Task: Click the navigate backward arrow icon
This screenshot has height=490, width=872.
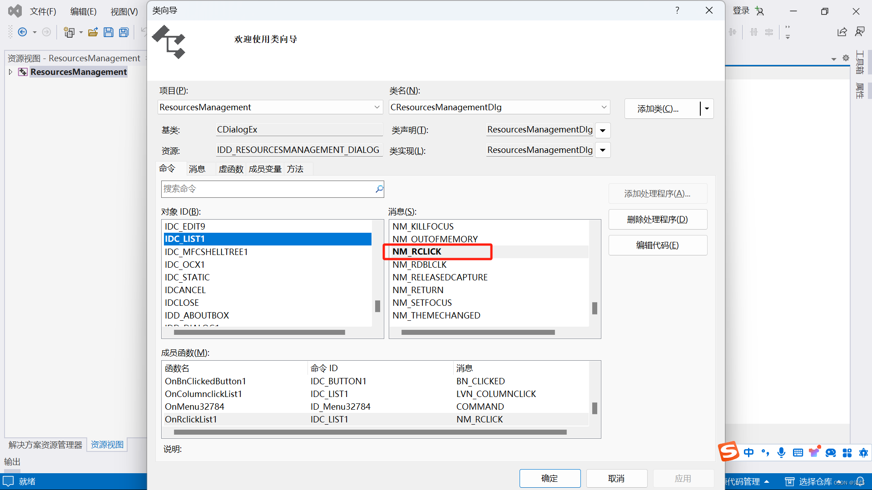Action: point(22,32)
